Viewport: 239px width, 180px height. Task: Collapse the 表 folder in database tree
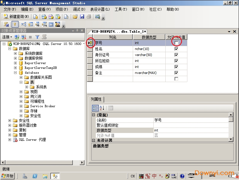click(x=21, y=82)
